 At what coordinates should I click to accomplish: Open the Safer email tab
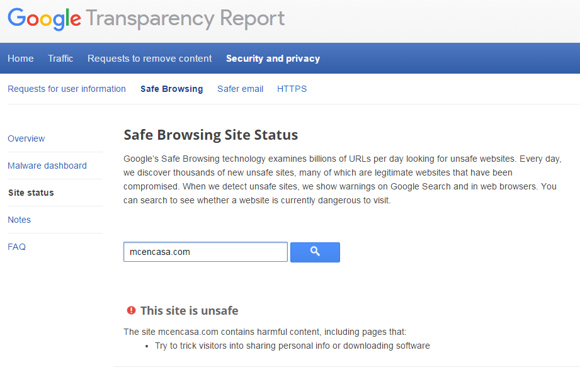pos(240,89)
